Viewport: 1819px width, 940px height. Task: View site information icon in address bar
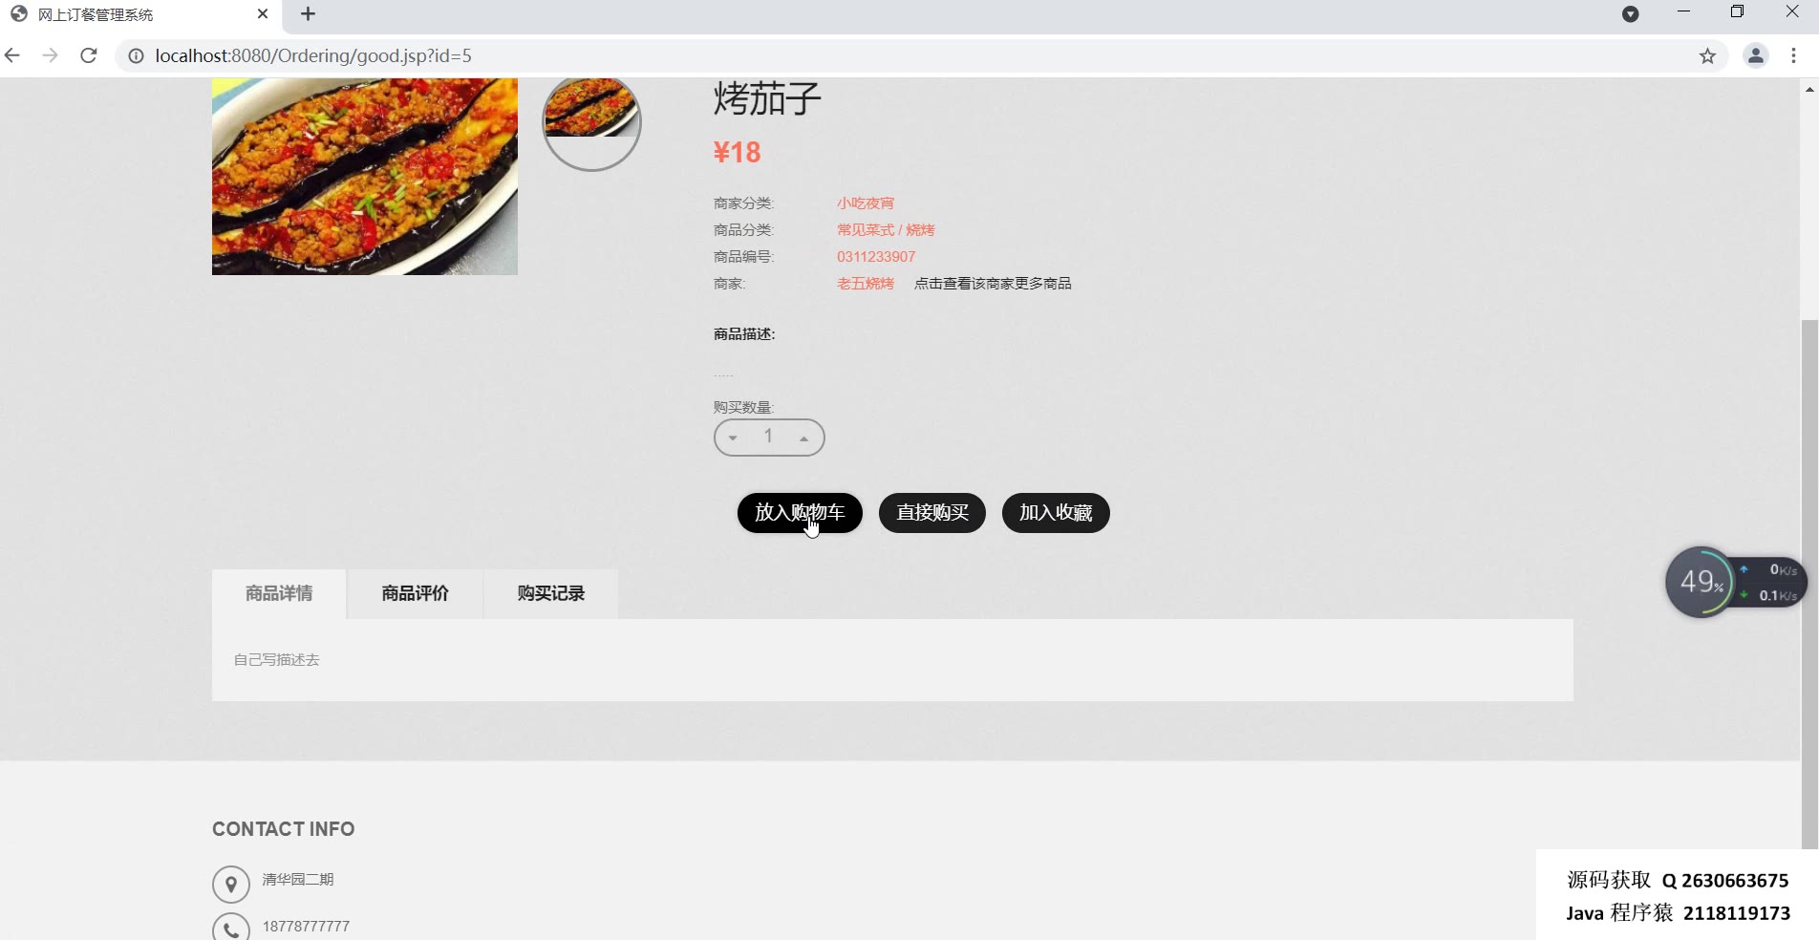(136, 55)
